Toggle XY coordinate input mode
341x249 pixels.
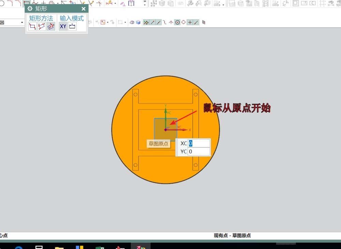[63, 26]
